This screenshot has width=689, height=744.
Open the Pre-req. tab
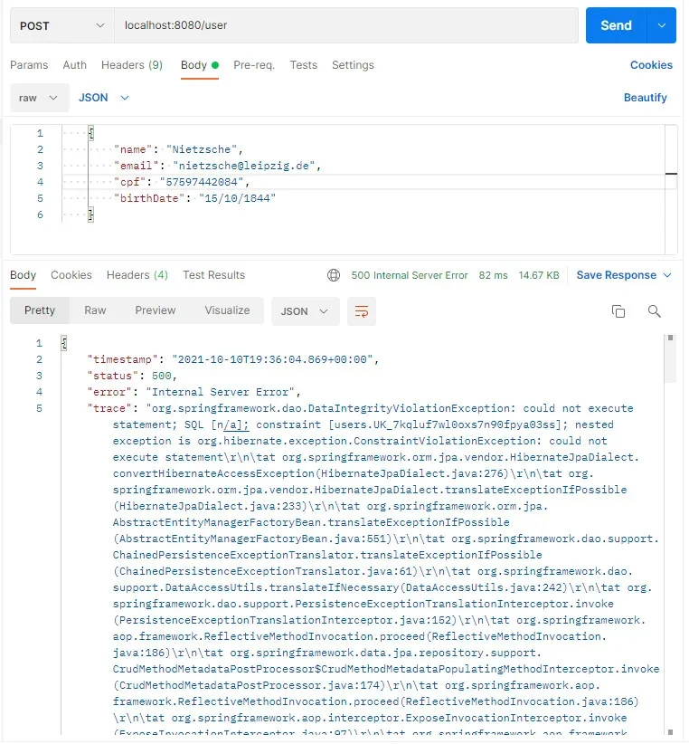coord(254,65)
